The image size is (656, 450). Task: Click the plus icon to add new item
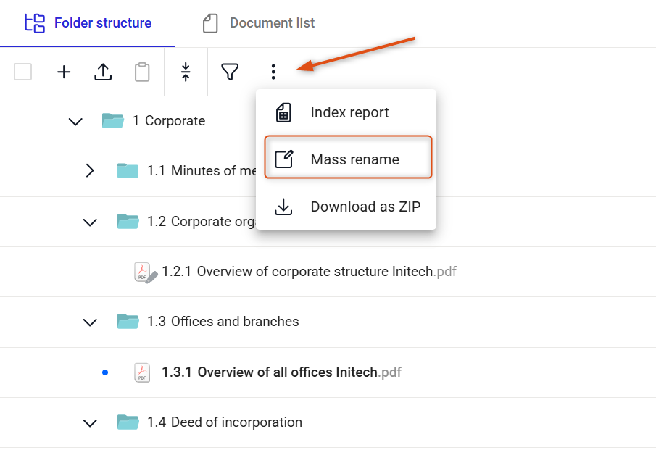(64, 72)
